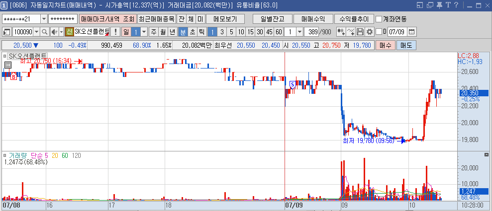
Task: Click the S sell marker on chart
Action: [293, 84]
